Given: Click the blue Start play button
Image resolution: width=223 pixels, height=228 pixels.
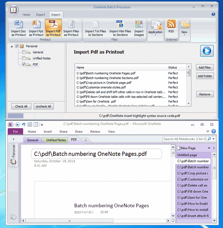Looking at the screenshot, I should [207, 51].
